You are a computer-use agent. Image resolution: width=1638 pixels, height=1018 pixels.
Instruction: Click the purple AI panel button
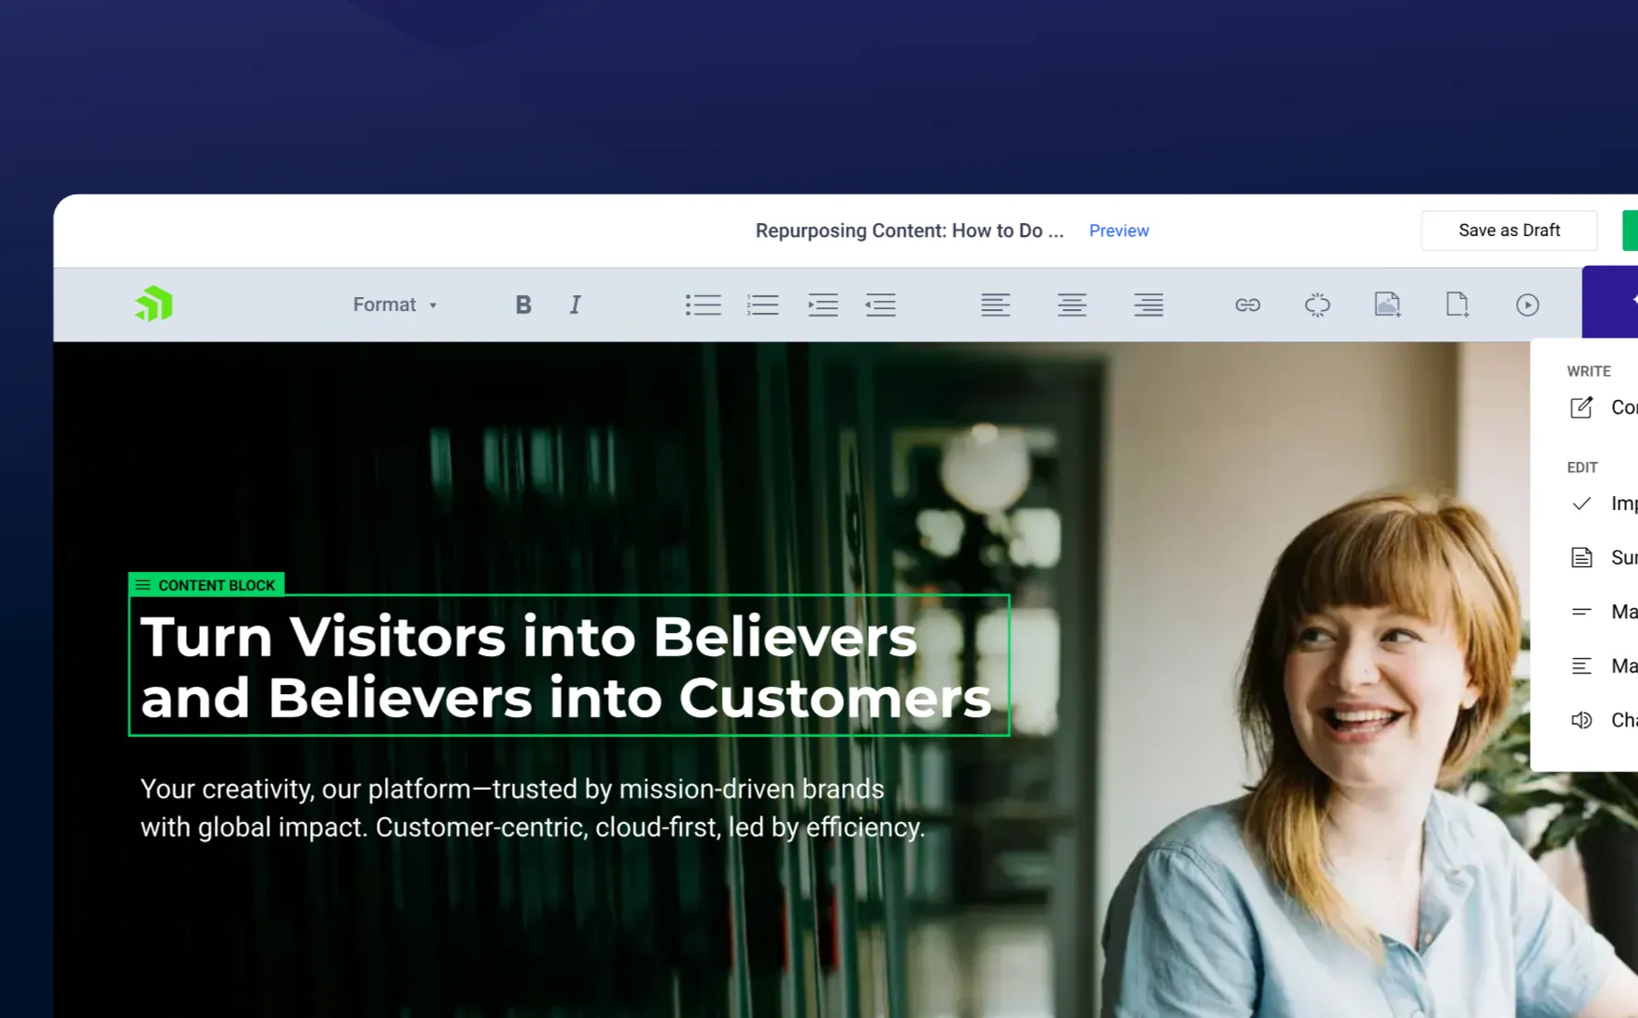click(x=1610, y=302)
